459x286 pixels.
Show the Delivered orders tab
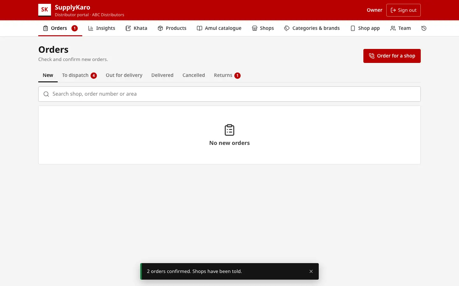pos(162,75)
